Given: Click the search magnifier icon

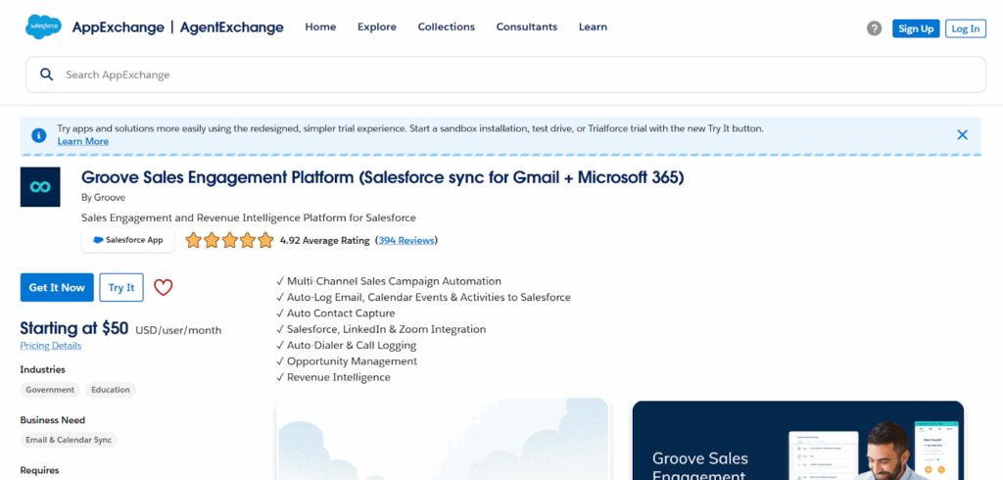Looking at the screenshot, I should click(x=46, y=74).
